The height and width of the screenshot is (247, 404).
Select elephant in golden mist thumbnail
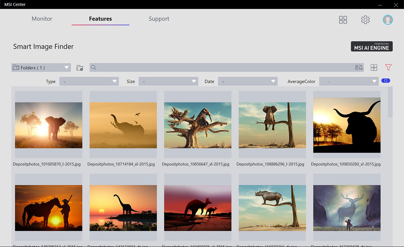pyautogui.click(x=123, y=125)
